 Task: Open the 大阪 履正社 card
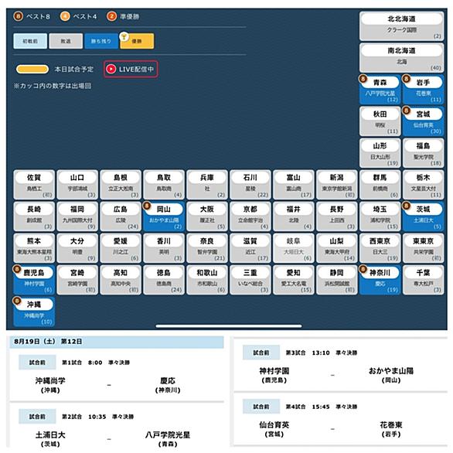click(207, 216)
